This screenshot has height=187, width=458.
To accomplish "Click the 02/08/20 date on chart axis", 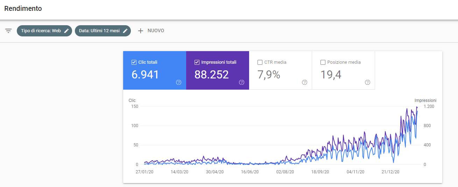I will point(285,172).
